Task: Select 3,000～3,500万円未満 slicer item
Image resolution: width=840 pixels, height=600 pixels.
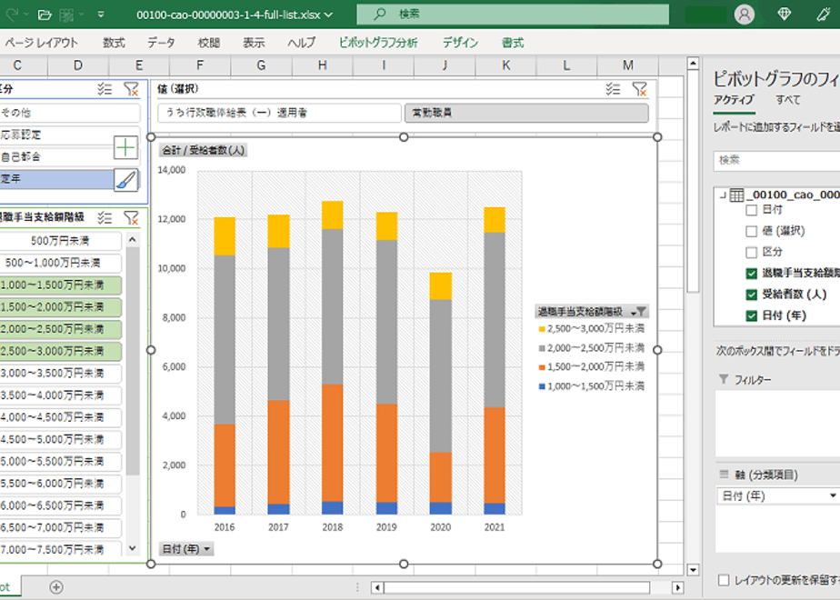Action: pyautogui.click(x=60, y=374)
